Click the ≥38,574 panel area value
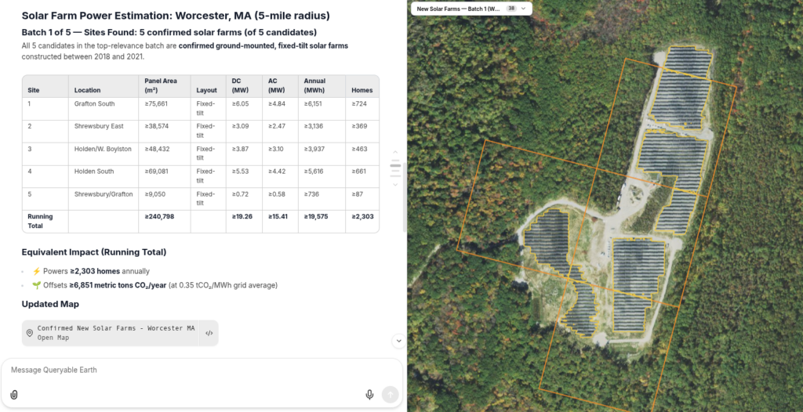 click(x=156, y=126)
